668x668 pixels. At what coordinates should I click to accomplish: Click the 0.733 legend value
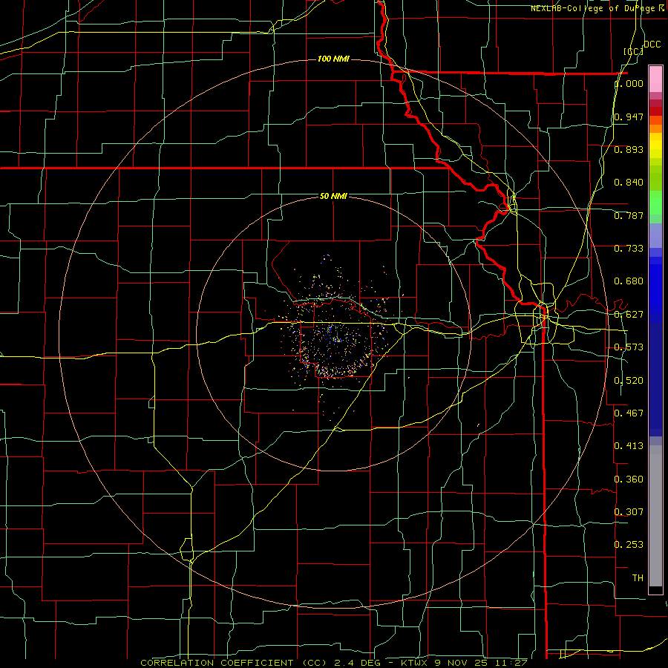629,249
